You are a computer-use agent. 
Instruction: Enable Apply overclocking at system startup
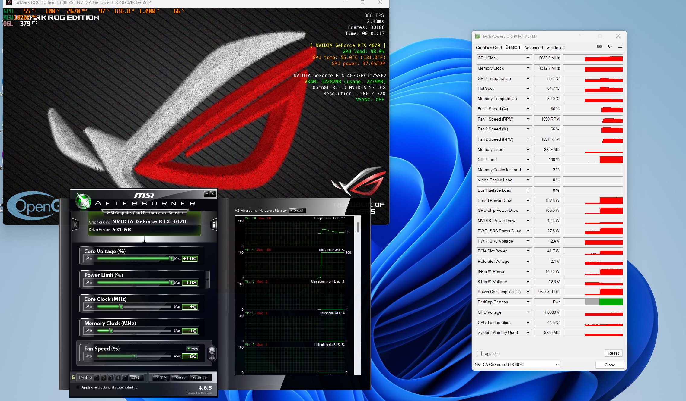[x=78, y=387]
